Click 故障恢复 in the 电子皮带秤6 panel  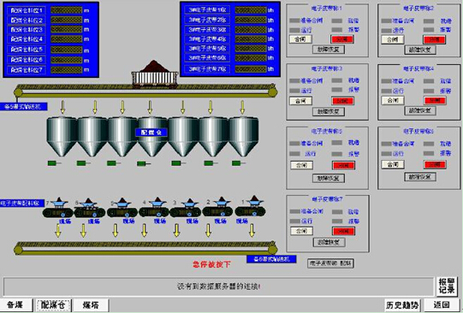[x=420, y=177]
